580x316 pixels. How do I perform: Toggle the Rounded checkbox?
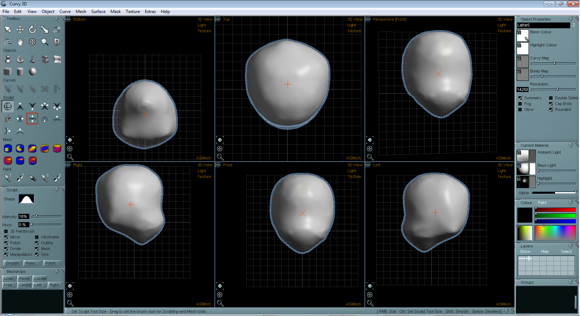551,109
